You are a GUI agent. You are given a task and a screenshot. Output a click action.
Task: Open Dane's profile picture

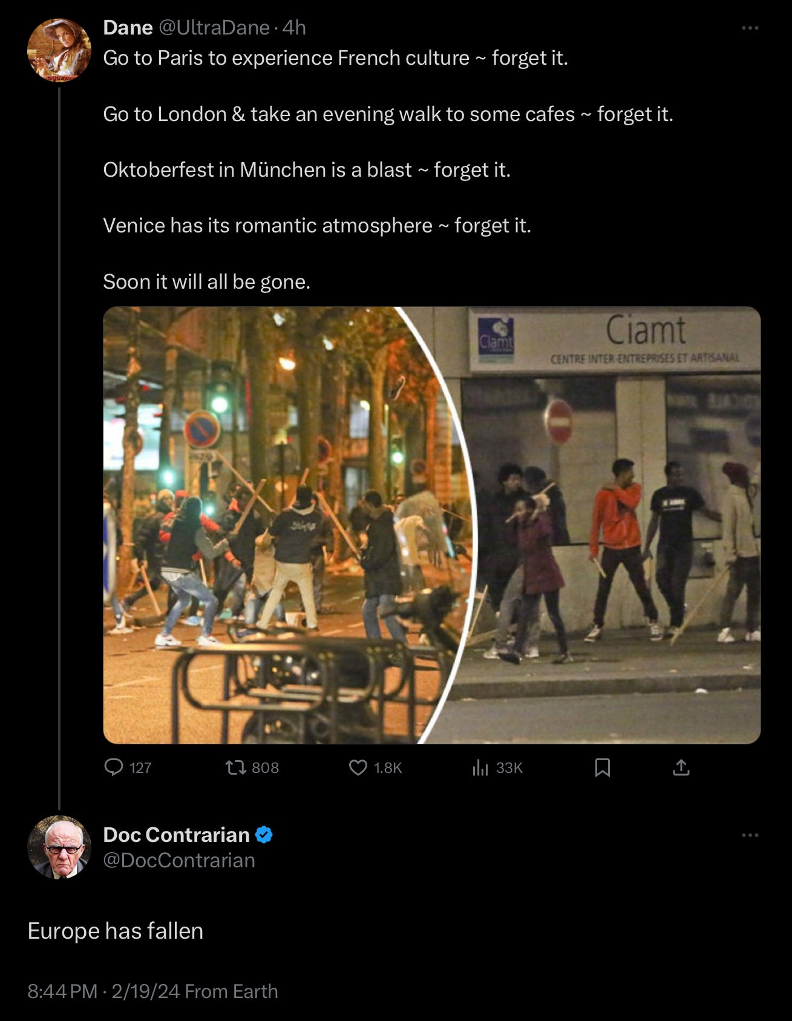(59, 50)
